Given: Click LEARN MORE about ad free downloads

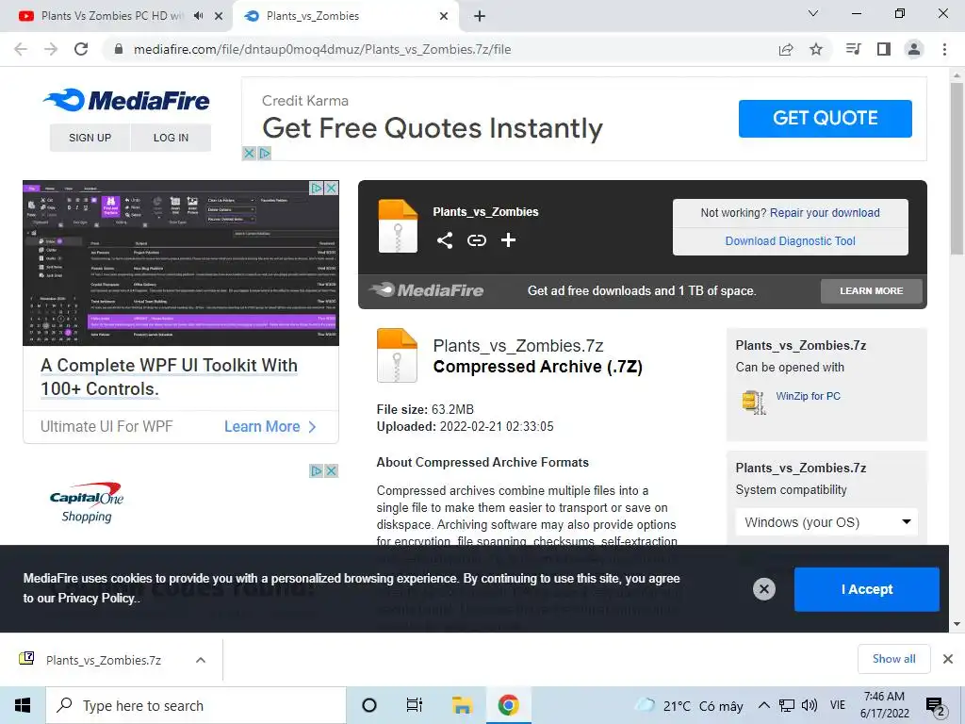Looking at the screenshot, I should click(x=872, y=290).
